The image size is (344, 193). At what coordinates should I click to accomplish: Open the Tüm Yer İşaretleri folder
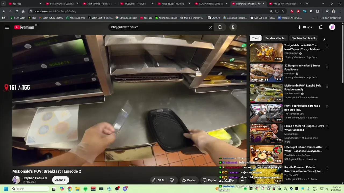coord(331,18)
